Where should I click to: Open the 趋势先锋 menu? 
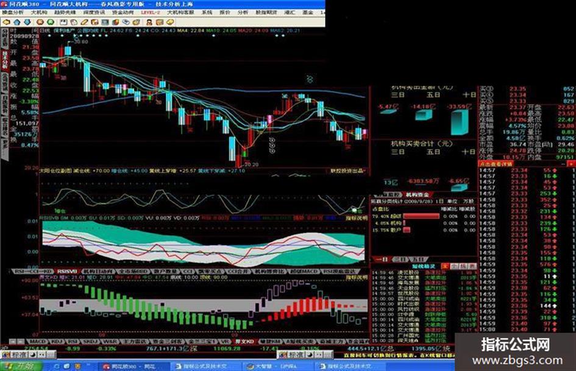point(65,12)
